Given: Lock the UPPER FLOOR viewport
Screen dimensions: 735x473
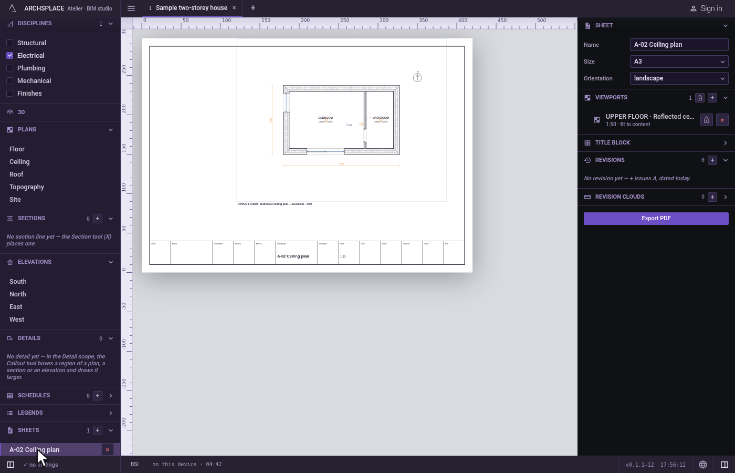Looking at the screenshot, I should point(707,120).
